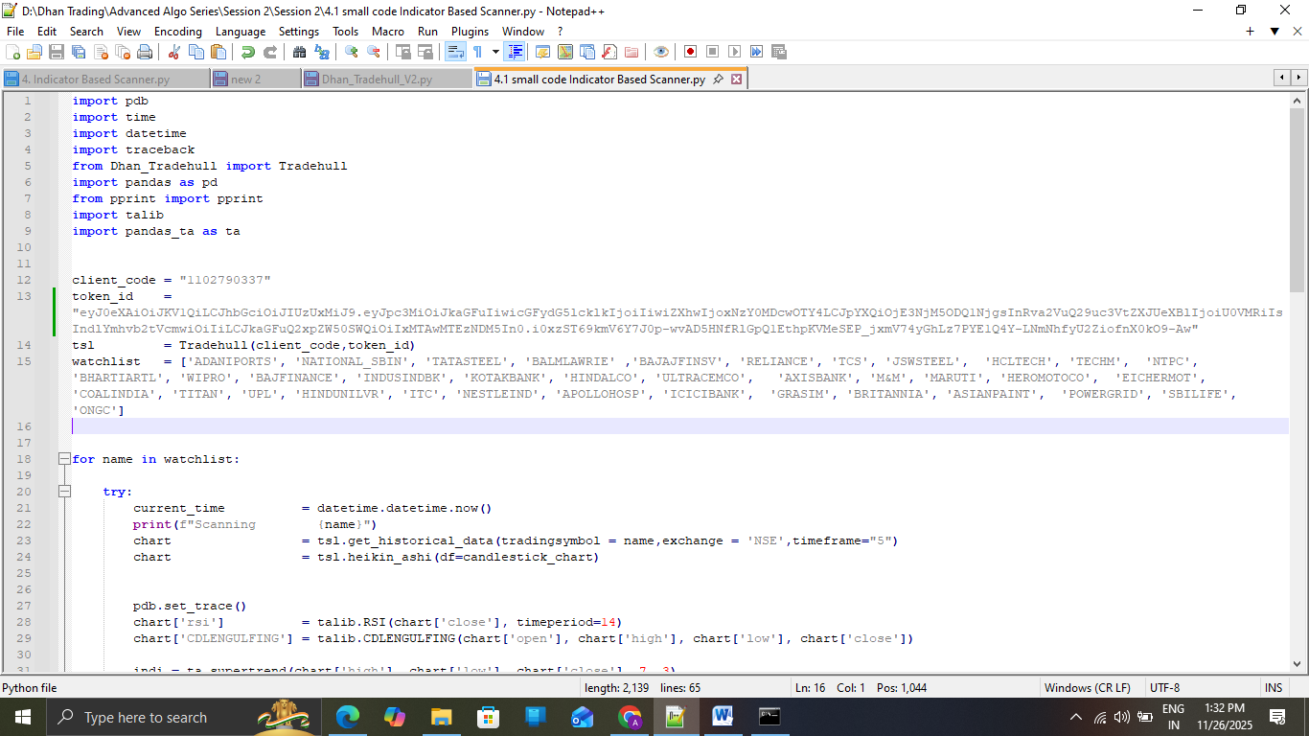Pin the 4.1 small code tab
The width and height of the screenshot is (1309, 736).
point(719,80)
